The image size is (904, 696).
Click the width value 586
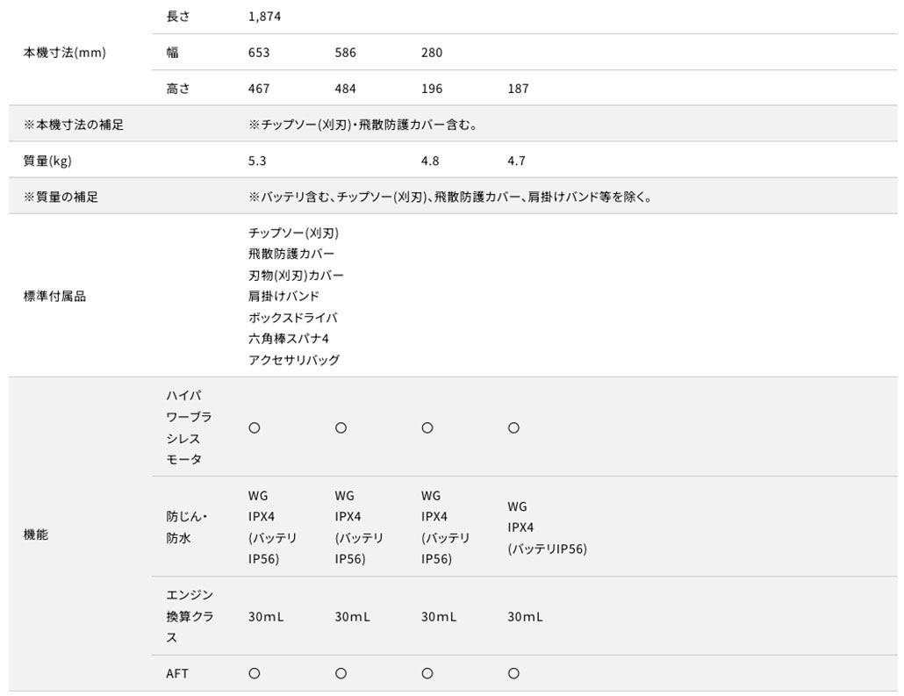tap(345, 53)
